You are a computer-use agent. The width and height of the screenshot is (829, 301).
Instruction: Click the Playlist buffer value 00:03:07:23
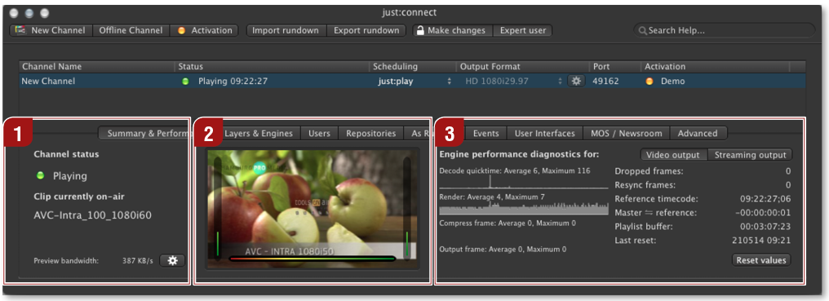pos(765,227)
